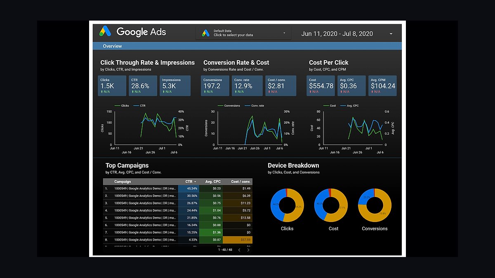Sort table by Avg. CPC column header
Viewport: 495px width, 278px height.
213,182
